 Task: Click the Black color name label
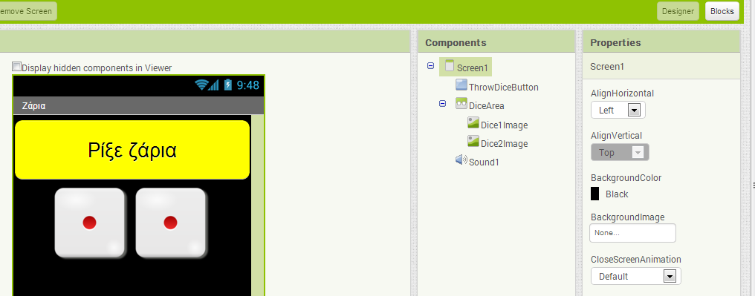[x=617, y=194]
